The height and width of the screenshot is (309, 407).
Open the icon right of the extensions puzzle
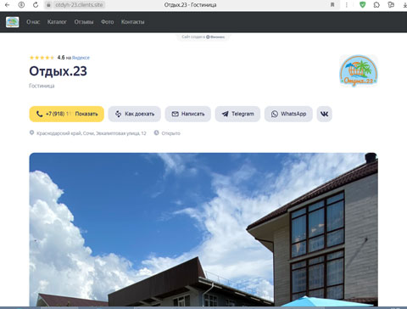(x=391, y=5)
